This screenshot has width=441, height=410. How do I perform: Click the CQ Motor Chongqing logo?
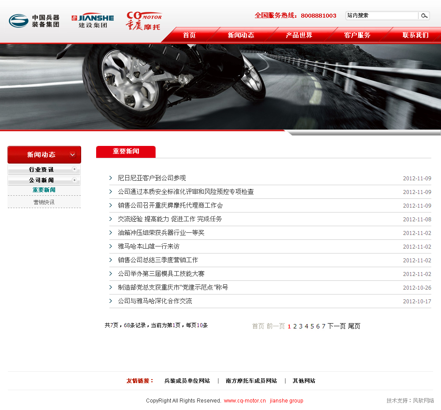click(x=144, y=21)
